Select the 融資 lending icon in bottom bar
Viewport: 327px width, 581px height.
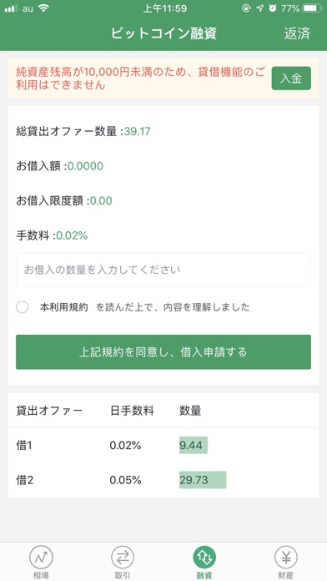pos(204,558)
